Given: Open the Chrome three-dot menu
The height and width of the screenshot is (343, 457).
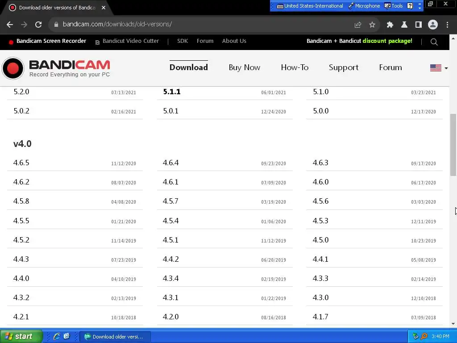Looking at the screenshot, I should 447,25.
